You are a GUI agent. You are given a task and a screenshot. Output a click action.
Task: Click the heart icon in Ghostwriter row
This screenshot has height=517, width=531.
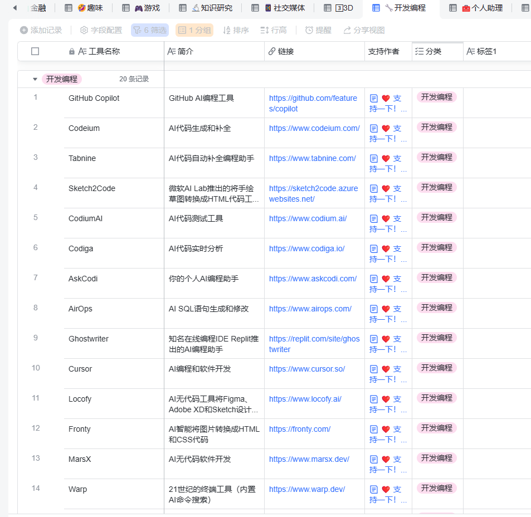pyautogui.click(x=386, y=340)
